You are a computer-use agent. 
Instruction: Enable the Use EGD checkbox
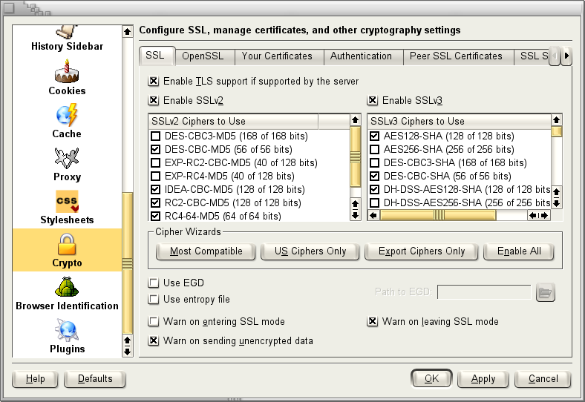(x=153, y=283)
